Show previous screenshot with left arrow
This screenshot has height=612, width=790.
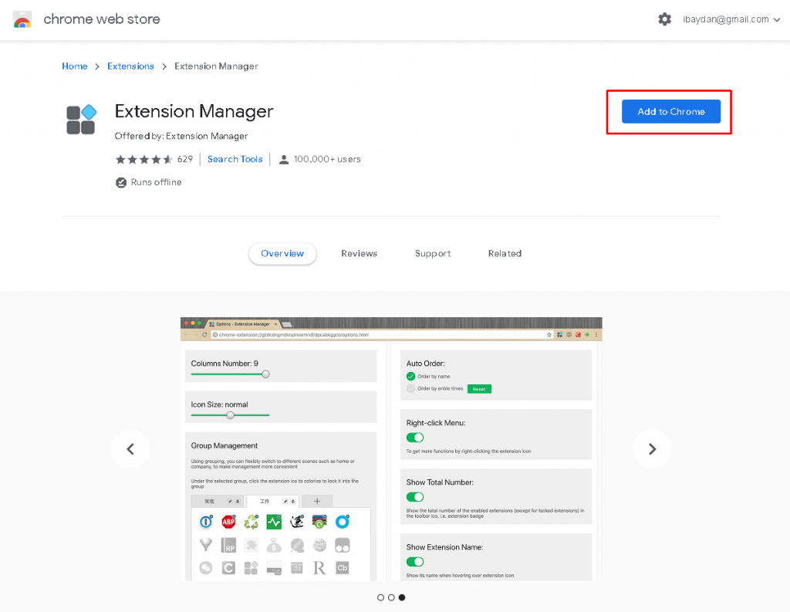(x=130, y=448)
